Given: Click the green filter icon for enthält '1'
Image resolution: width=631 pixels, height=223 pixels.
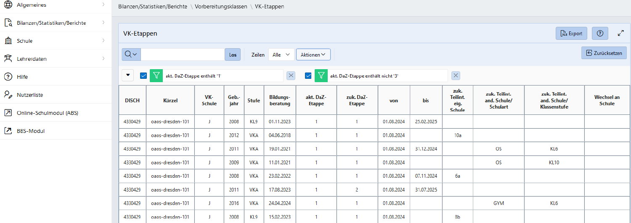Looking at the screenshot, I should [156, 75].
